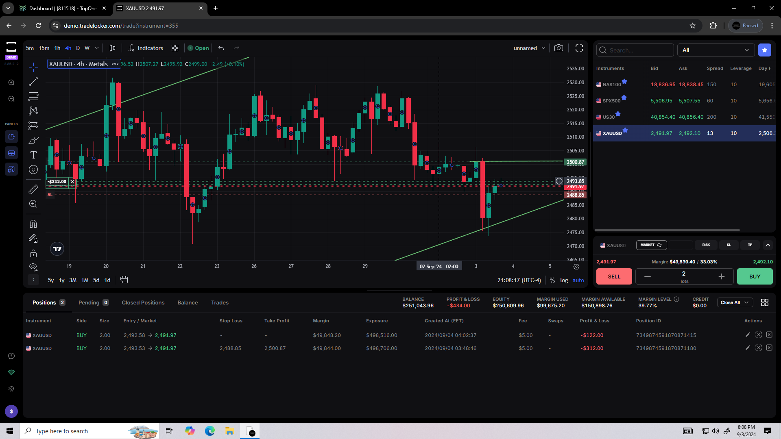This screenshot has width=781, height=439.
Task: Enter fullscreen chart mode
Action: (x=579, y=48)
